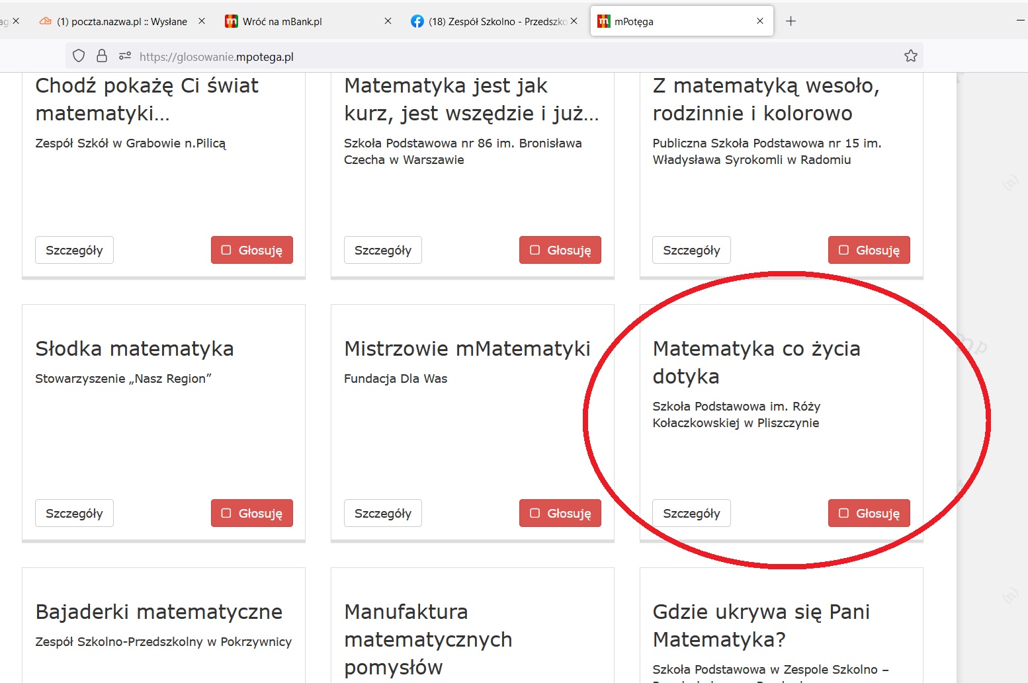Close the poczta.nazwa.pl tab
Viewport: 1028px width, 683px height.
click(x=202, y=21)
